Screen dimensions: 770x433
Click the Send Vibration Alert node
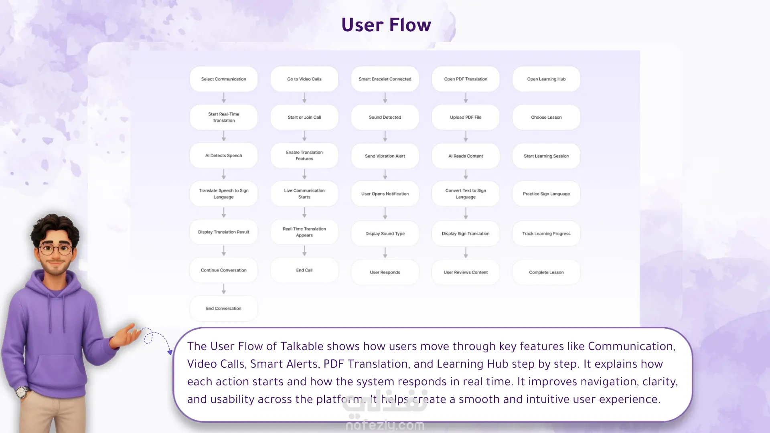[385, 156]
